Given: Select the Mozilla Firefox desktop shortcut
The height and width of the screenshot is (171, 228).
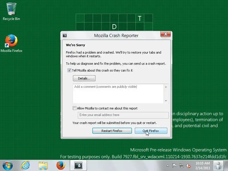Looking at the screenshot, I should coord(11,43).
